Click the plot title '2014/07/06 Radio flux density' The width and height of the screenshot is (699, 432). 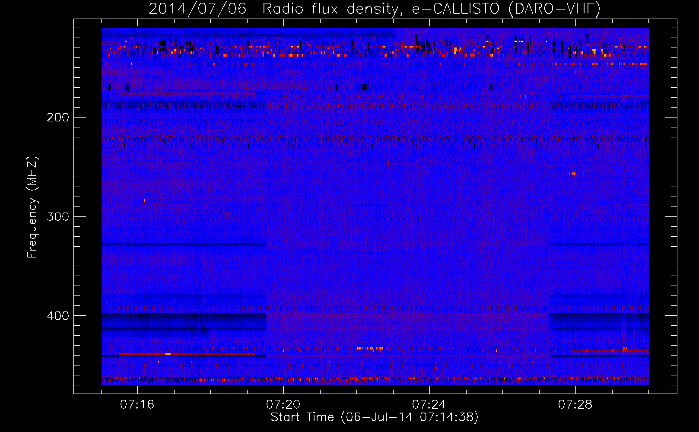pyautogui.click(x=273, y=9)
